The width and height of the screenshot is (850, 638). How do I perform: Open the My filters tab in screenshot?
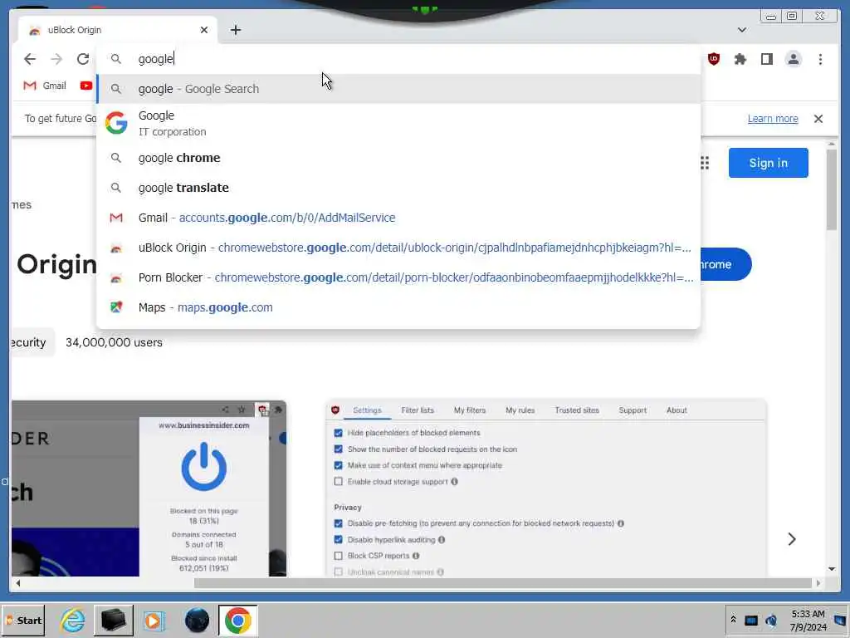coord(470,410)
